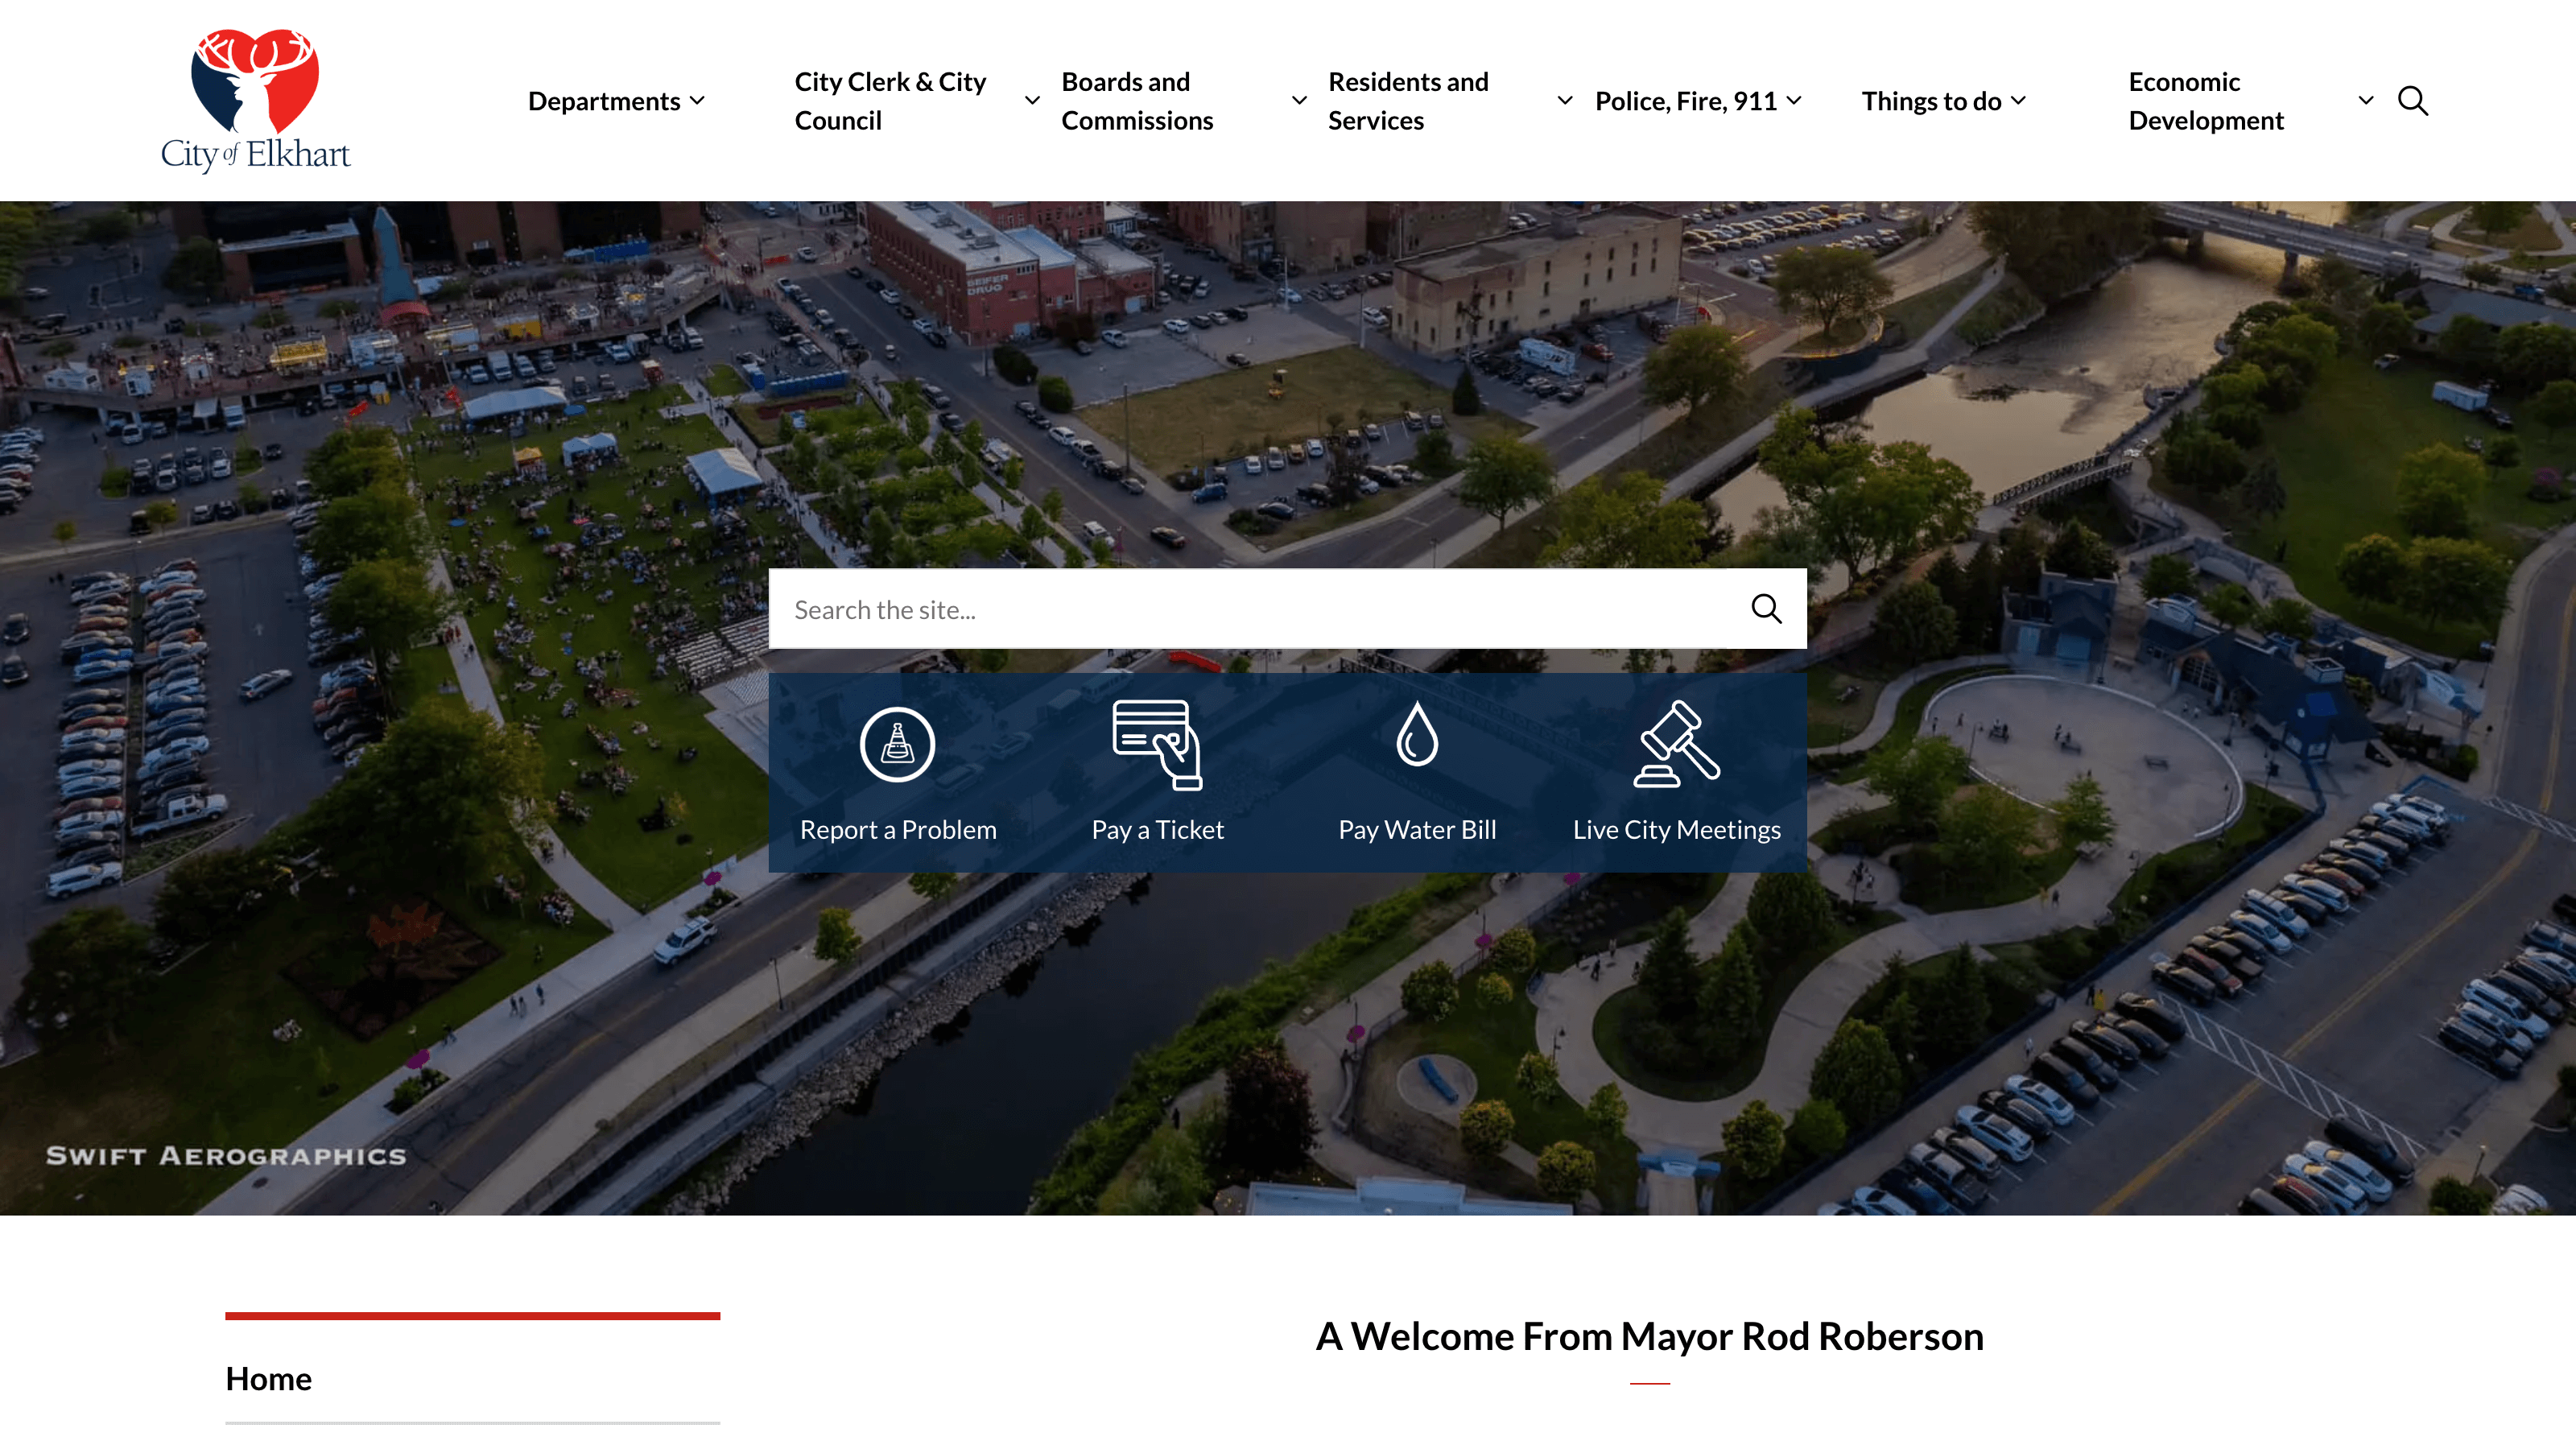Open the Things to do menu
The height and width of the screenshot is (1449, 2576).
(1931, 101)
